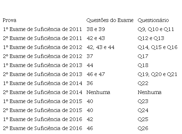Click the Q24 questionnaire cell
182x134 pixels.
143,111
